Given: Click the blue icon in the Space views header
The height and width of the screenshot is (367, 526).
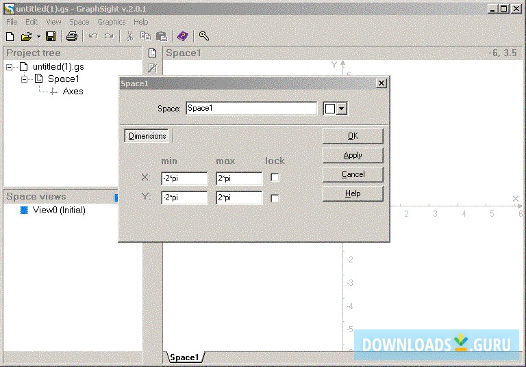Looking at the screenshot, I should point(116,198).
